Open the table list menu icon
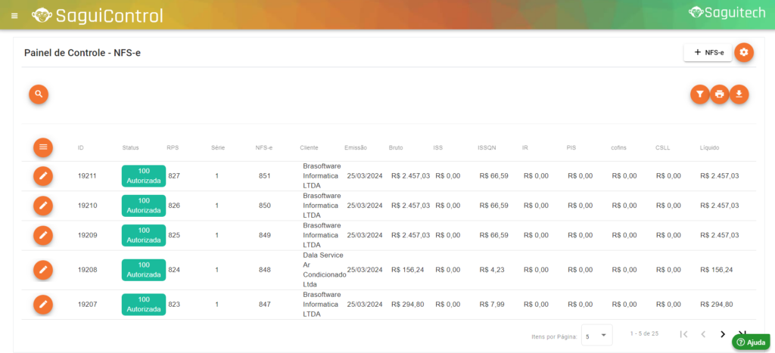This screenshot has width=775, height=353. 43,147
